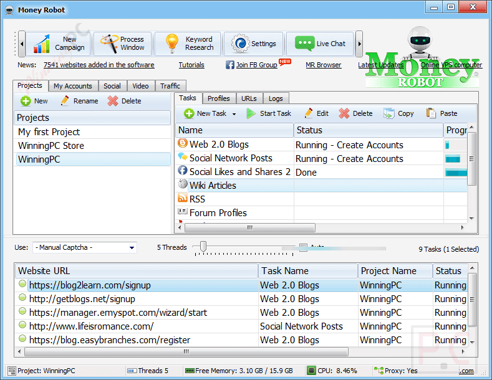Screen dimensions: 492x380
Task: Click the RSS feed icon
Action: (x=183, y=197)
